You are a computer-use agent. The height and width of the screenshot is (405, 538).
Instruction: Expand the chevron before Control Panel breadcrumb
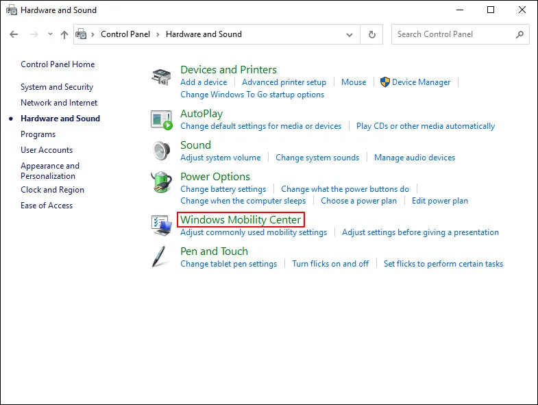pyautogui.click(x=93, y=35)
